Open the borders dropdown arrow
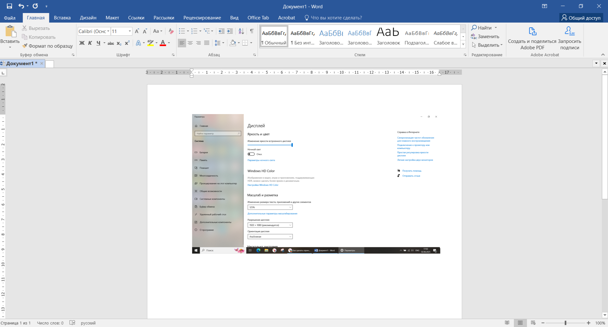 251,43
